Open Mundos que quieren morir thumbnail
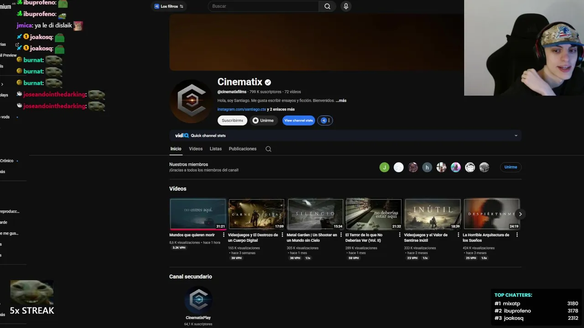Image resolution: width=584 pixels, height=328 pixels. [198, 214]
